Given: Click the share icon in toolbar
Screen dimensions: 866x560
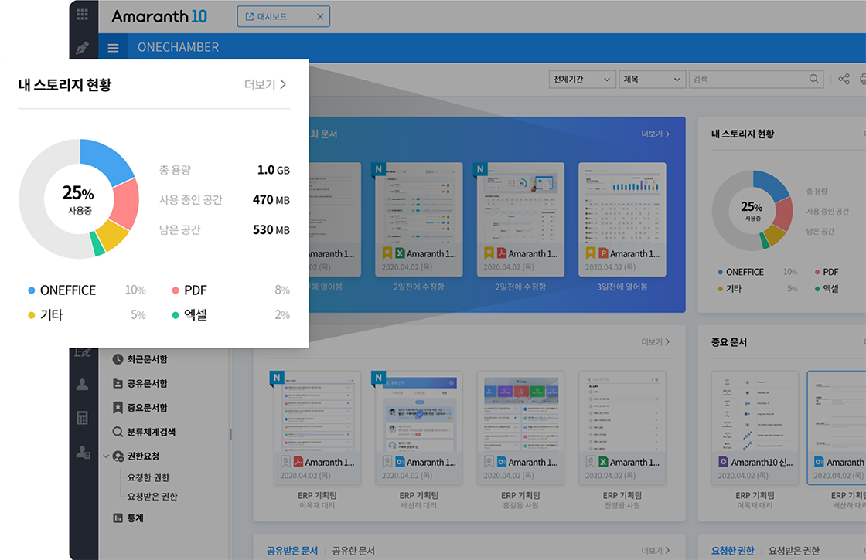Looking at the screenshot, I should coord(844,79).
